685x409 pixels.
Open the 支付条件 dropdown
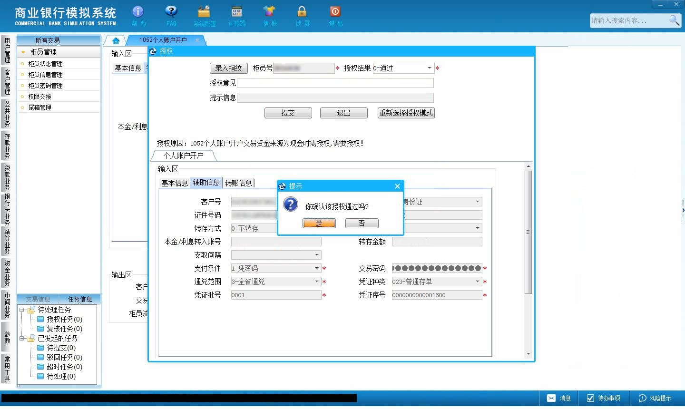click(317, 268)
